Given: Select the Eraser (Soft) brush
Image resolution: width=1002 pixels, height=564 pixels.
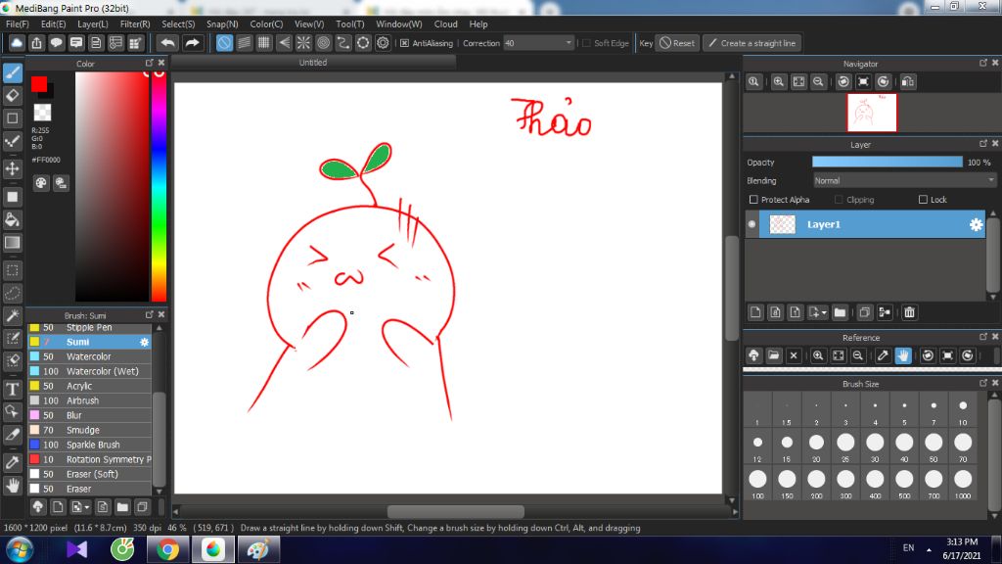Looking at the screenshot, I should (89, 475).
